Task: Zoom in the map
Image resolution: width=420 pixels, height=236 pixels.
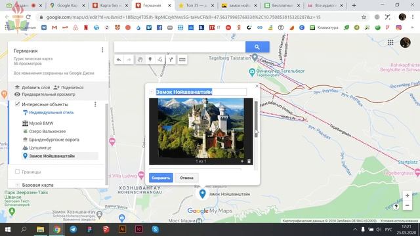Action: (407, 195)
